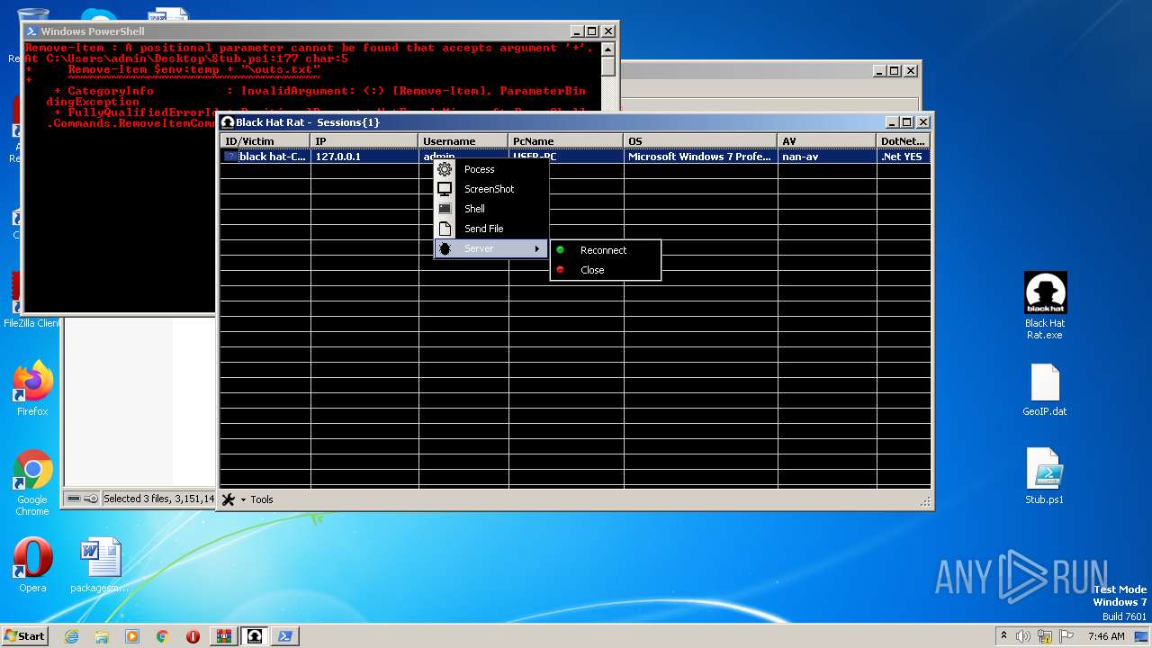Click the PowerShell title bar icon

click(x=31, y=31)
